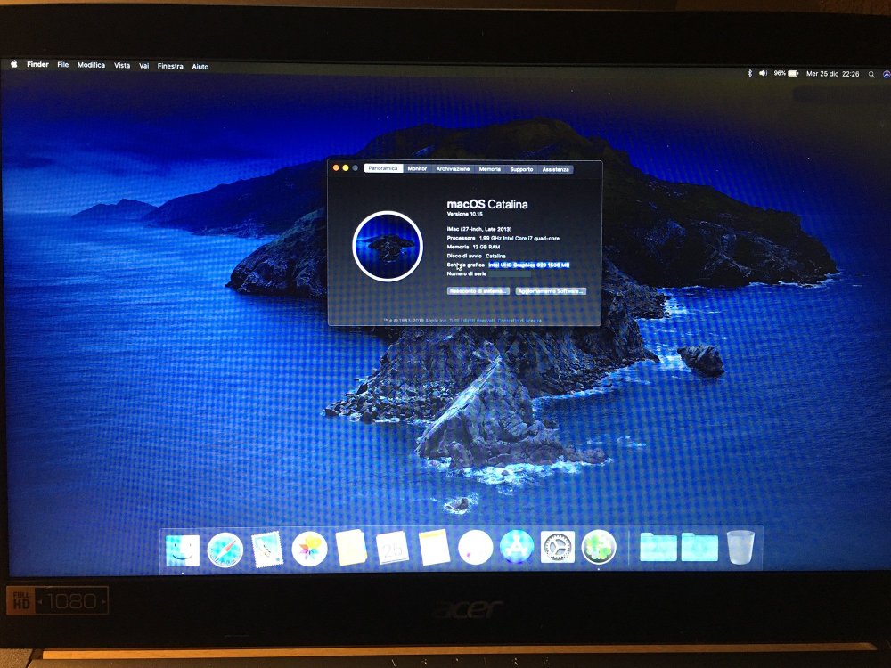The height and width of the screenshot is (668, 891).
Task: Select the Memoria tab
Action: pos(489,169)
